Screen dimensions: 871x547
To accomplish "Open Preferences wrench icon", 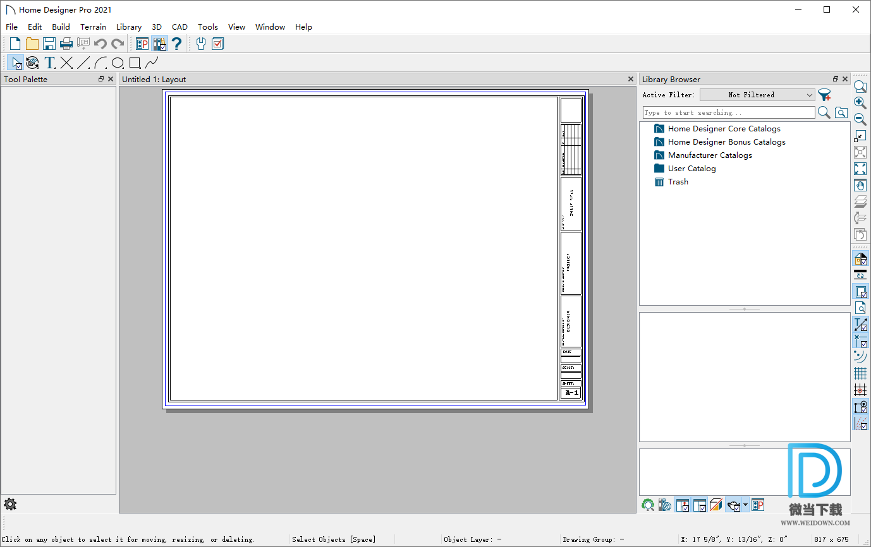I will point(201,44).
